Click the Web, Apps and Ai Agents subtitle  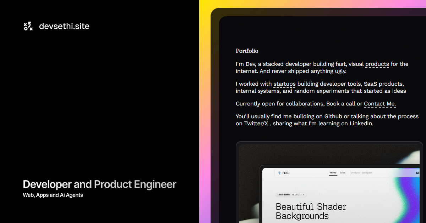point(53,195)
